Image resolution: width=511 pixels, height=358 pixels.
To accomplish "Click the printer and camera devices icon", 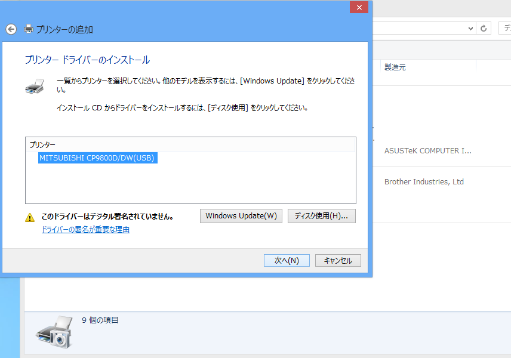I will [55, 332].
